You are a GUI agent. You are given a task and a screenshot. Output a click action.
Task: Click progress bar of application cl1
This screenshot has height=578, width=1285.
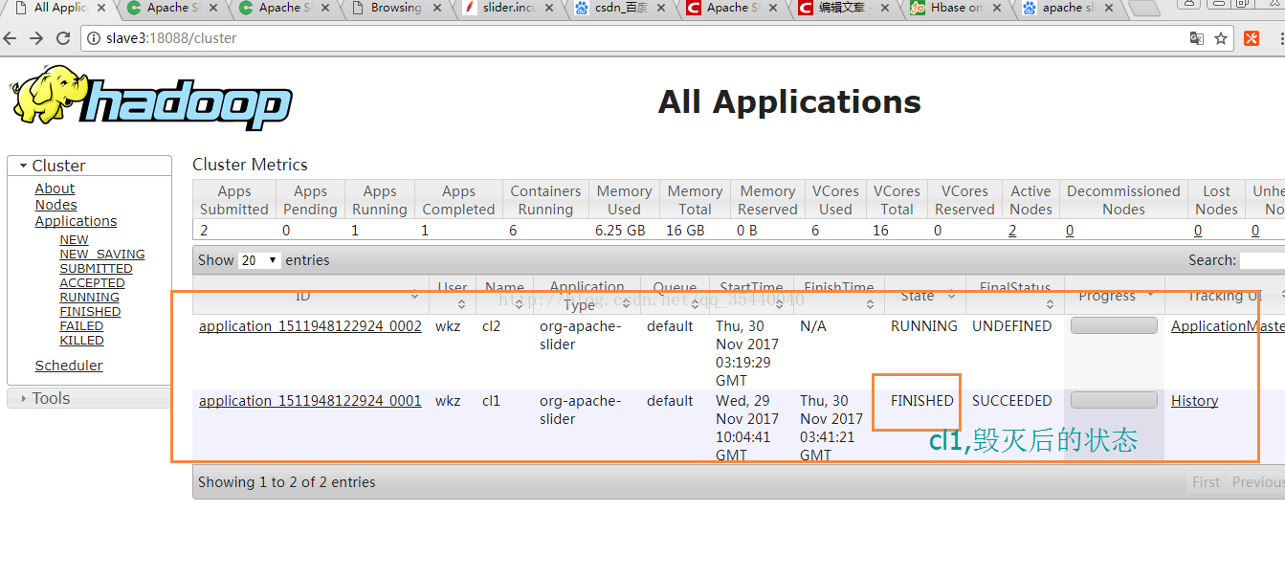pos(1114,400)
